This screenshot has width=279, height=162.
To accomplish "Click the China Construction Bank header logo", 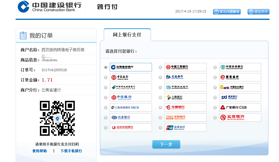I will point(50,7).
